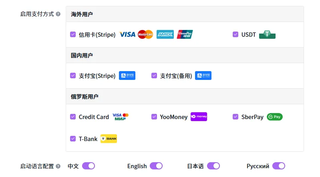Uncheck the T-Bank checkbox

click(73, 139)
